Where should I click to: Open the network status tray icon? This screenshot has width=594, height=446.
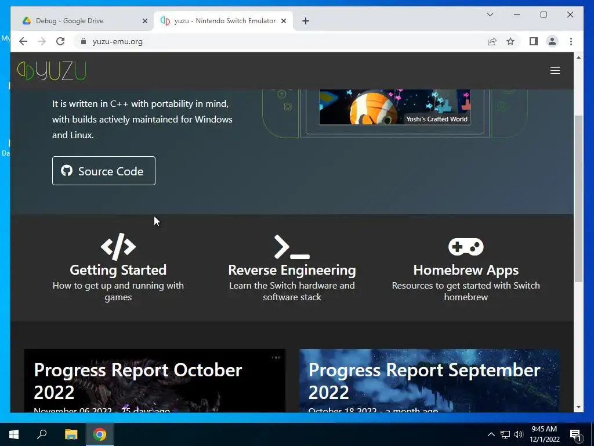(505, 434)
